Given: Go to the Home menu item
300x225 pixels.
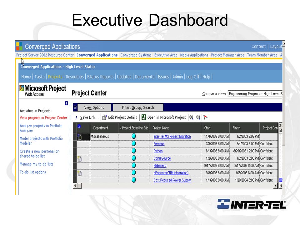Looking at the screenshot, I should [x=26, y=77].
